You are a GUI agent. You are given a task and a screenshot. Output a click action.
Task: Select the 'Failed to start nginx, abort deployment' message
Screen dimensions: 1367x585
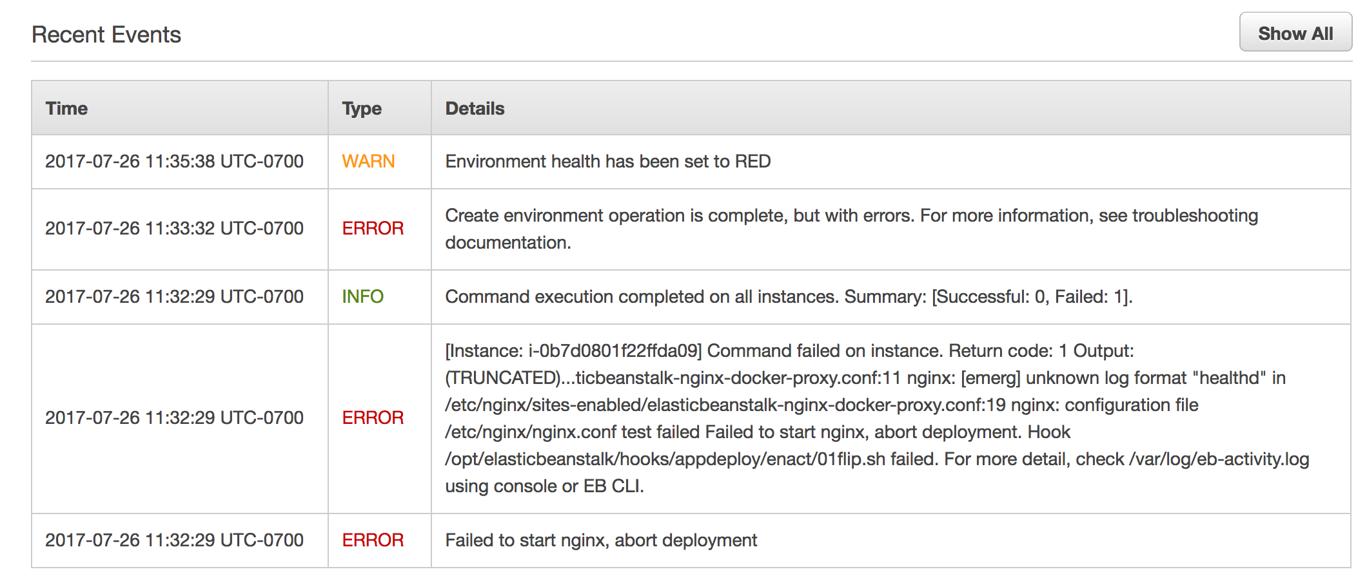point(601,540)
